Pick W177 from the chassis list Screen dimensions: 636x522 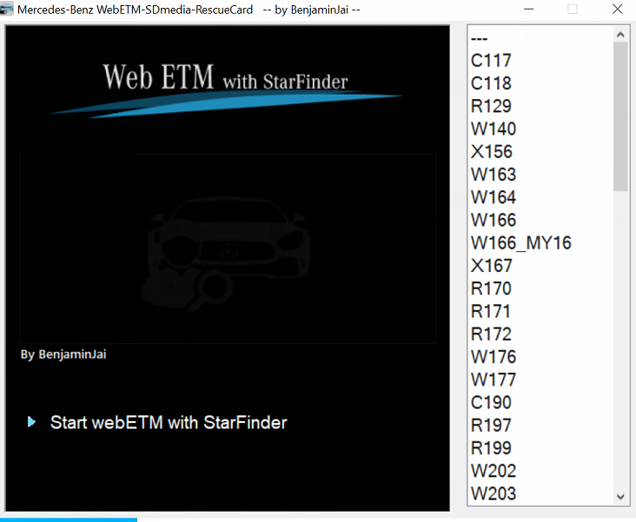pos(493,380)
